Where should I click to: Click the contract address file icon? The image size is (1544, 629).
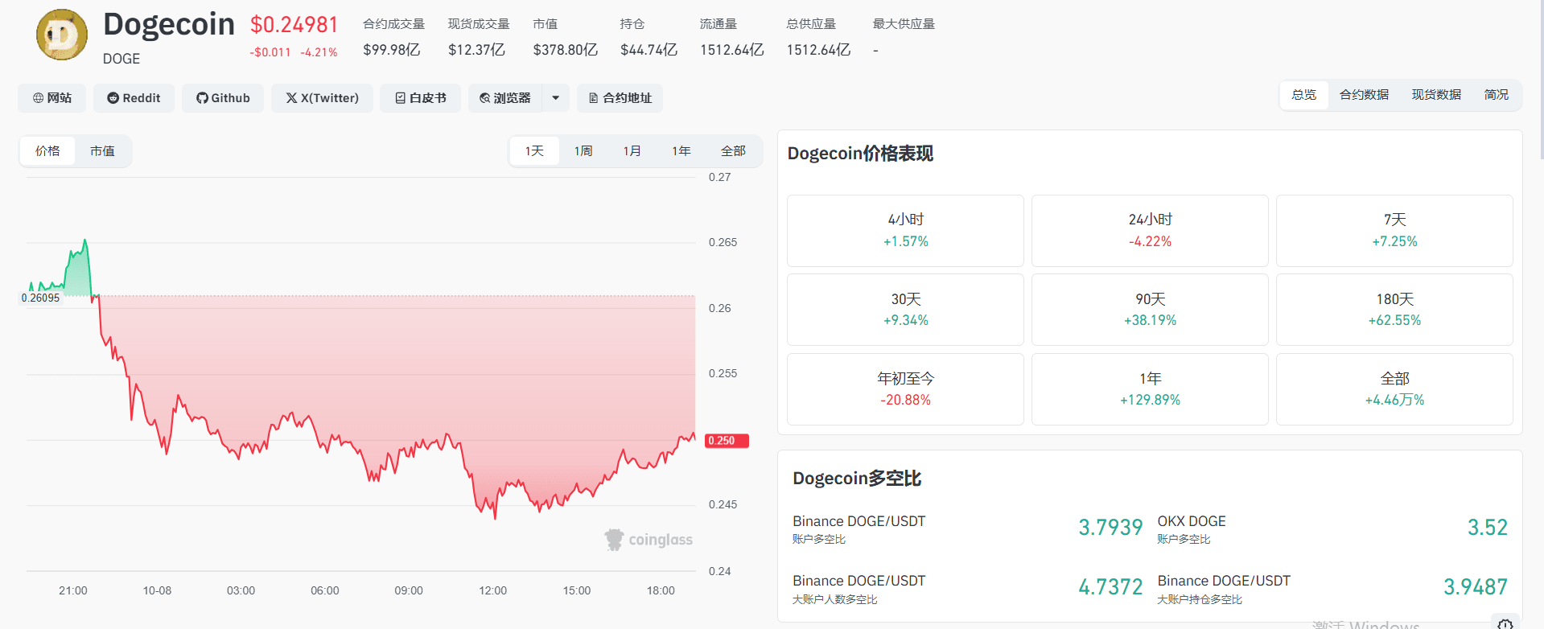(594, 98)
